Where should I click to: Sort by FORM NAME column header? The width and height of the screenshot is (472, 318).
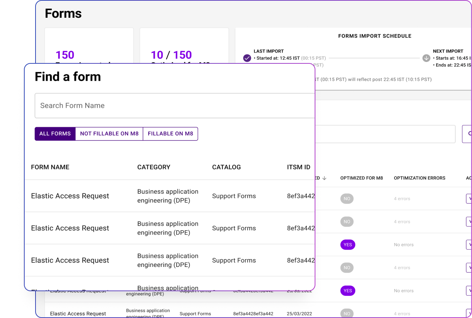[x=50, y=167]
